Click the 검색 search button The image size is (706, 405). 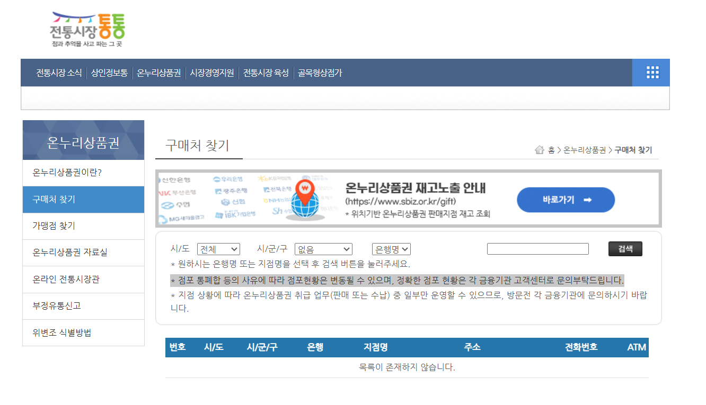(x=625, y=249)
